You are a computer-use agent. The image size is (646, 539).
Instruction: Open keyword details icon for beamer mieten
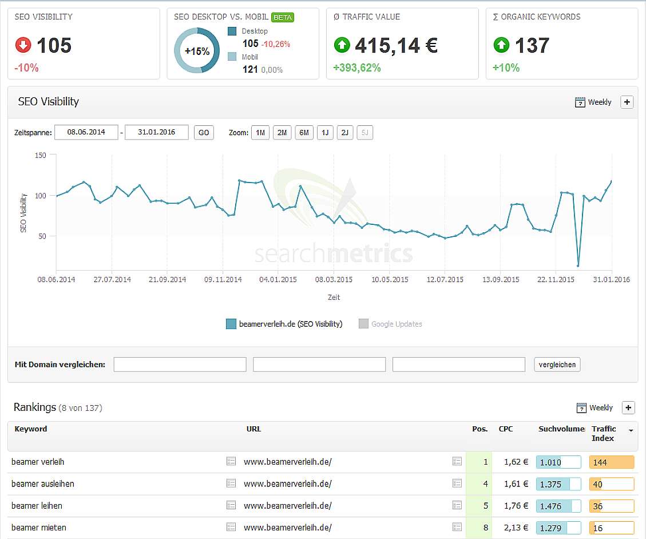click(x=231, y=526)
